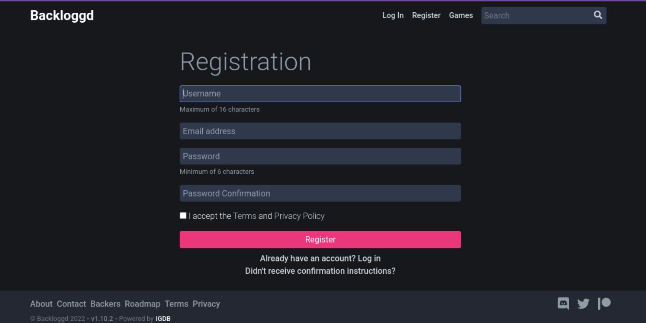Viewport: 646px width, 323px height.
Task: Focus the Email address field
Action: pos(320,131)
